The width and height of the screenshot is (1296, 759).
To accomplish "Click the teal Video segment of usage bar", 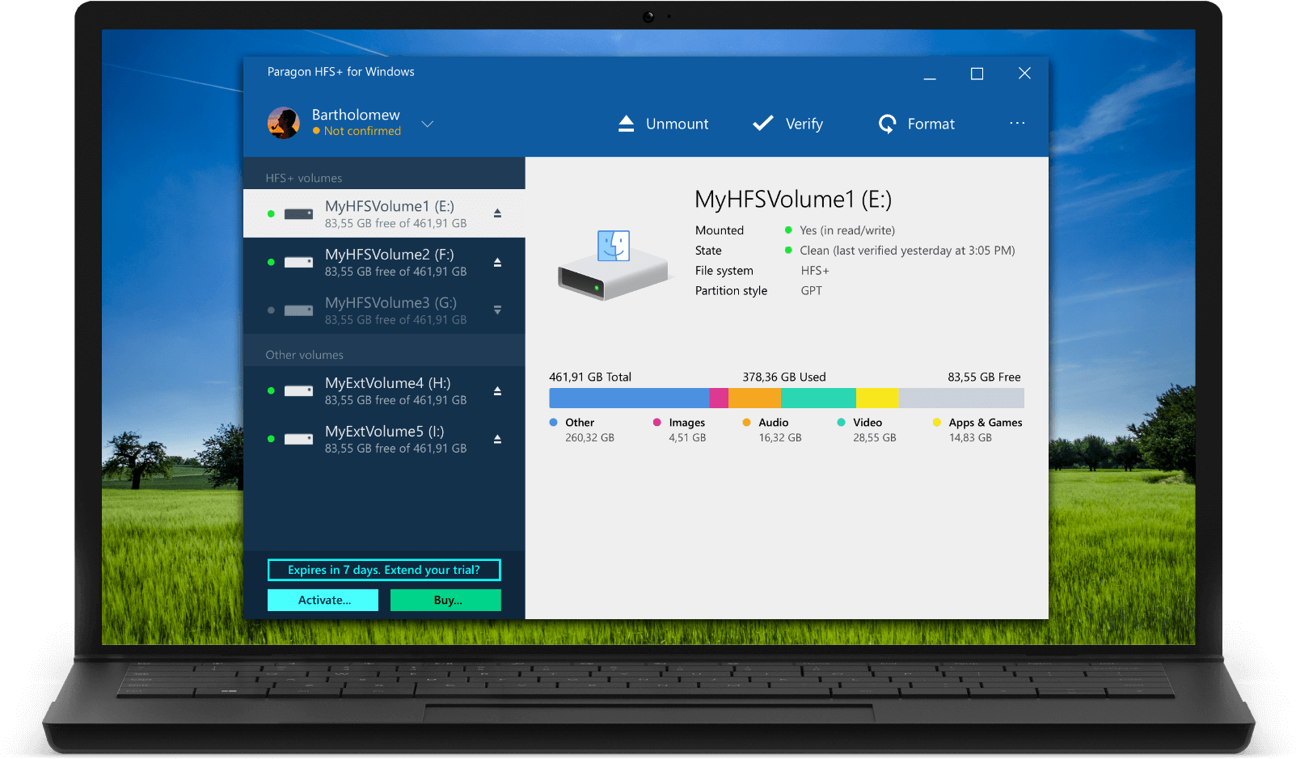I will pyautogui.click(x=818, y=398).
